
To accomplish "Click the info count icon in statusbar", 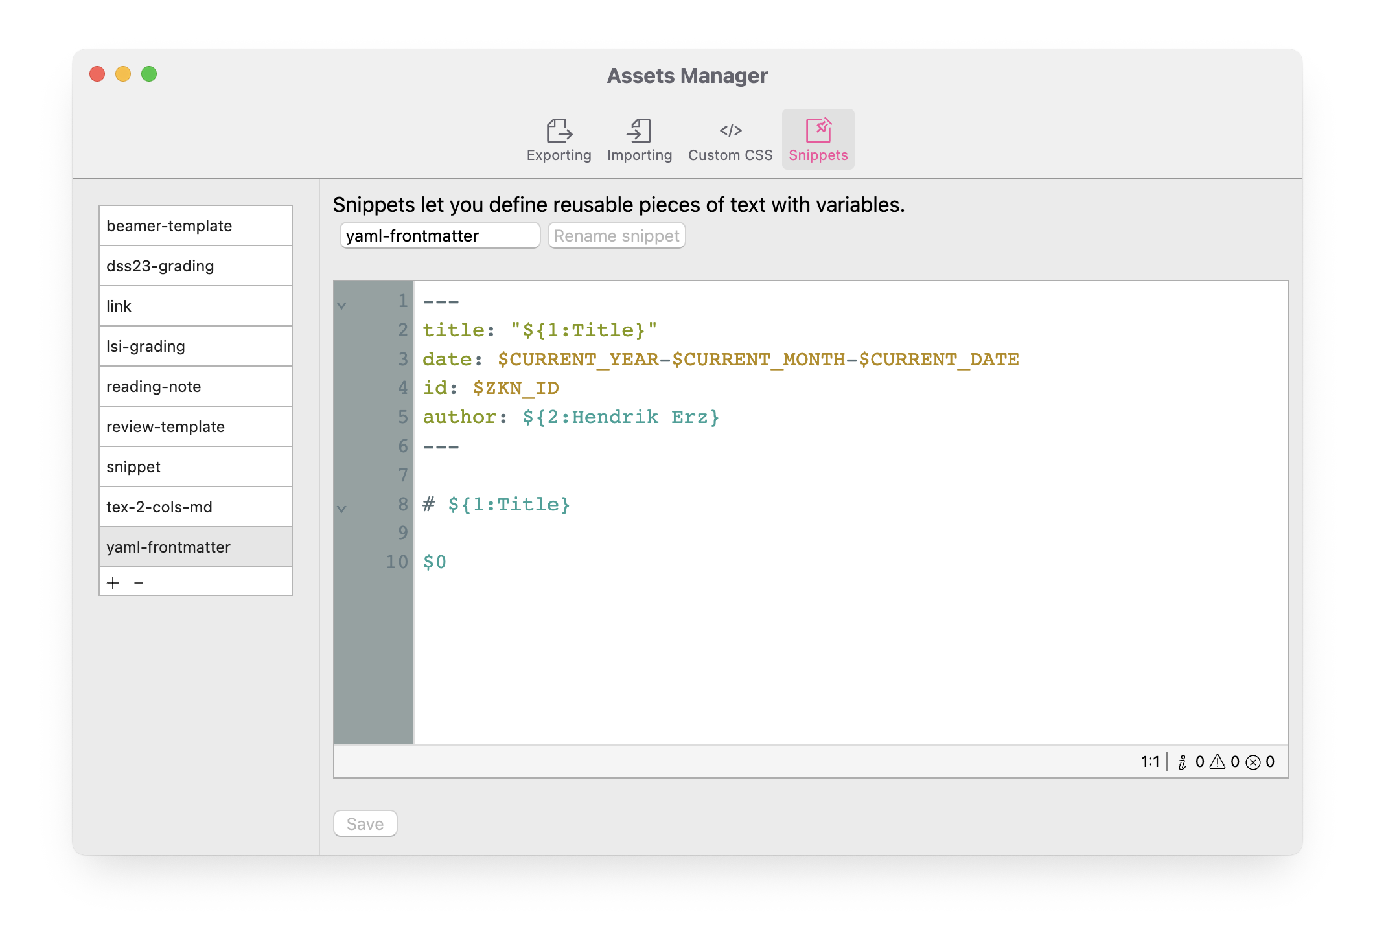I will click(x=1183, y=762).
